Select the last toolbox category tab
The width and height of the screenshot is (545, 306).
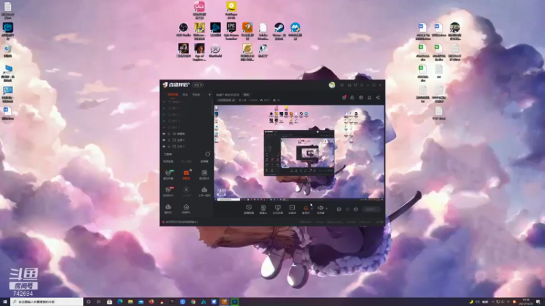click(204, 161)
